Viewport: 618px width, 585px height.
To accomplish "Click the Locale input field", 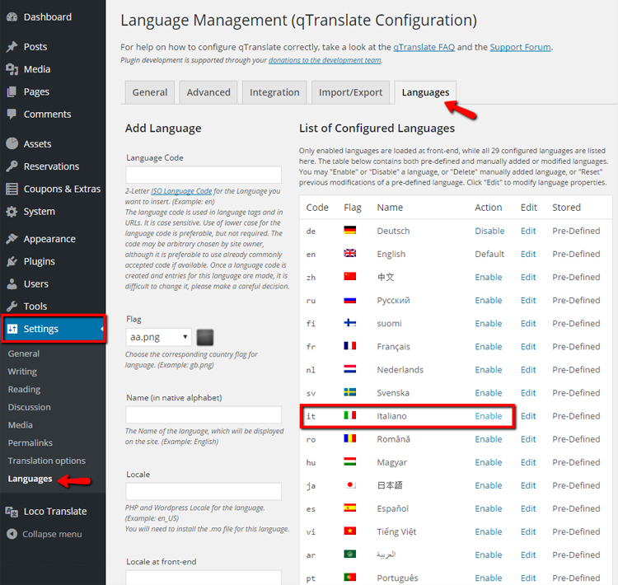I will pos(204,491).
